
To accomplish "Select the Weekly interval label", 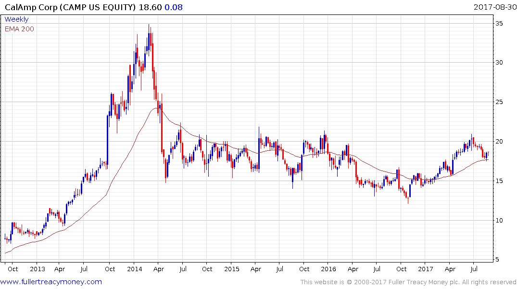I will pyautogui.click(x=16, y=19).
